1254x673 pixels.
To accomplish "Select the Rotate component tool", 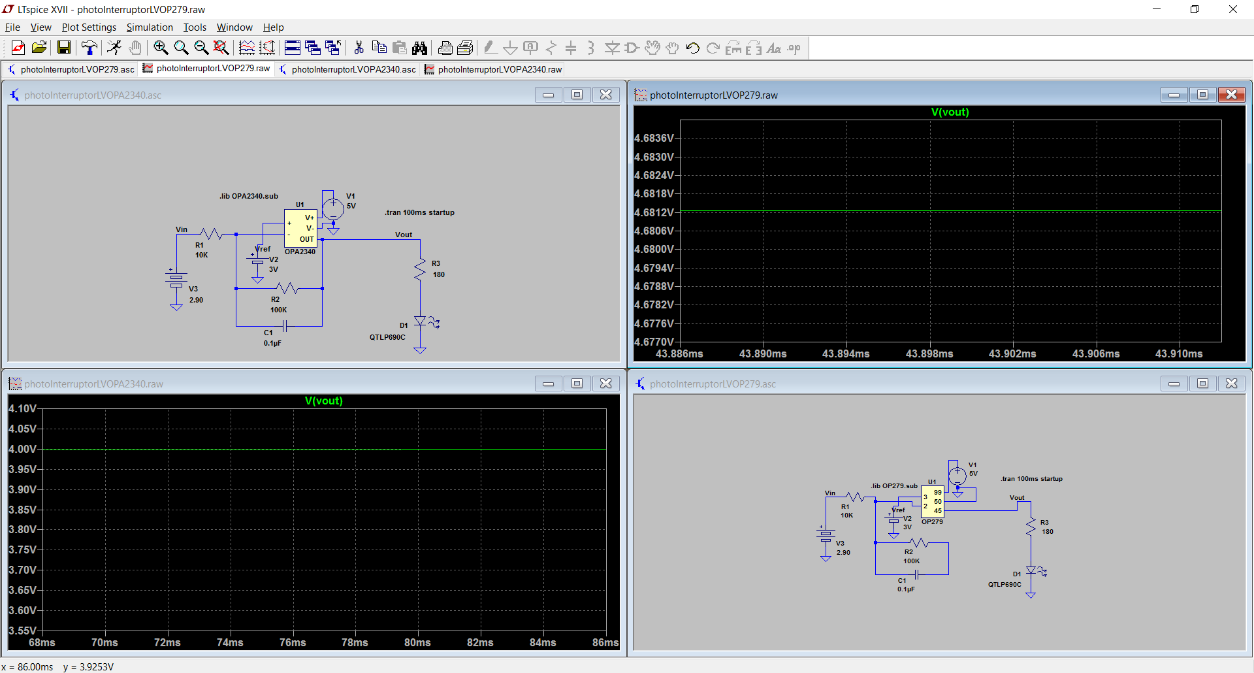I will tap(733, 48).
